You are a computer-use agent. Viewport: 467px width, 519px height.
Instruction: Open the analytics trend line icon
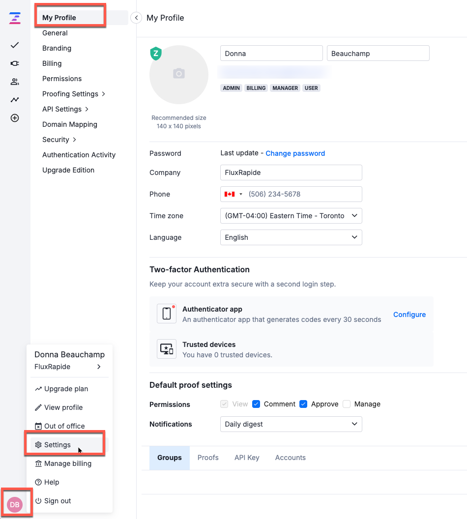[15, 100]
